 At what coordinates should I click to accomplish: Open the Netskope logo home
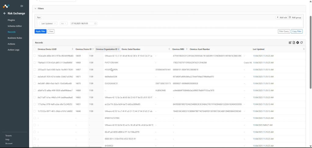(6, 6)
